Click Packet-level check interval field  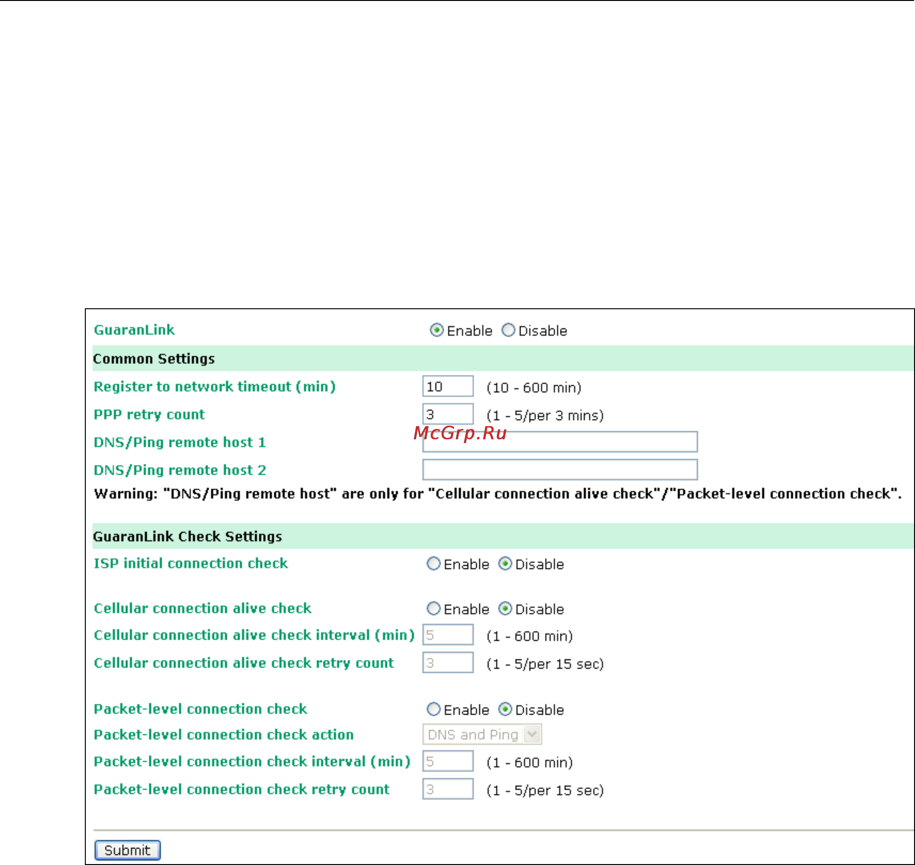[448, 761]
